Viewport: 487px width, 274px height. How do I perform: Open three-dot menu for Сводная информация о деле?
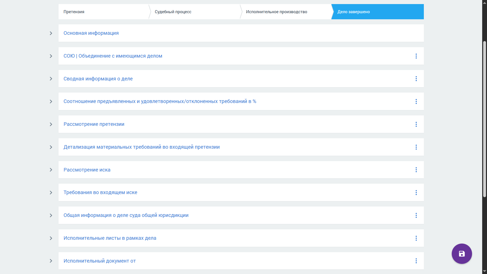click(416, 79)
